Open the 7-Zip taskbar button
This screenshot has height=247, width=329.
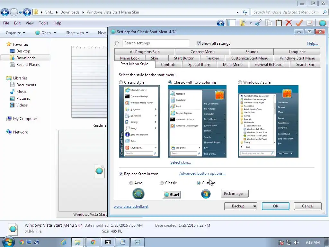click(x=108, y=242)
